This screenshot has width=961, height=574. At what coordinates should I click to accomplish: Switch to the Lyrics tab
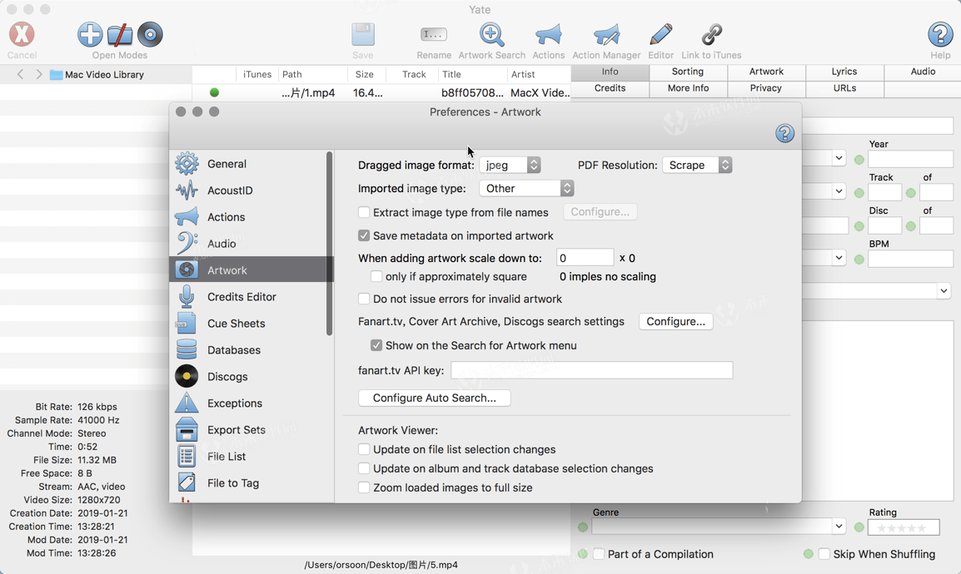(844, 72)
